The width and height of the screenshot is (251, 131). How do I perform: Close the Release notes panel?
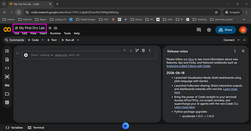[x=243, y=51]
